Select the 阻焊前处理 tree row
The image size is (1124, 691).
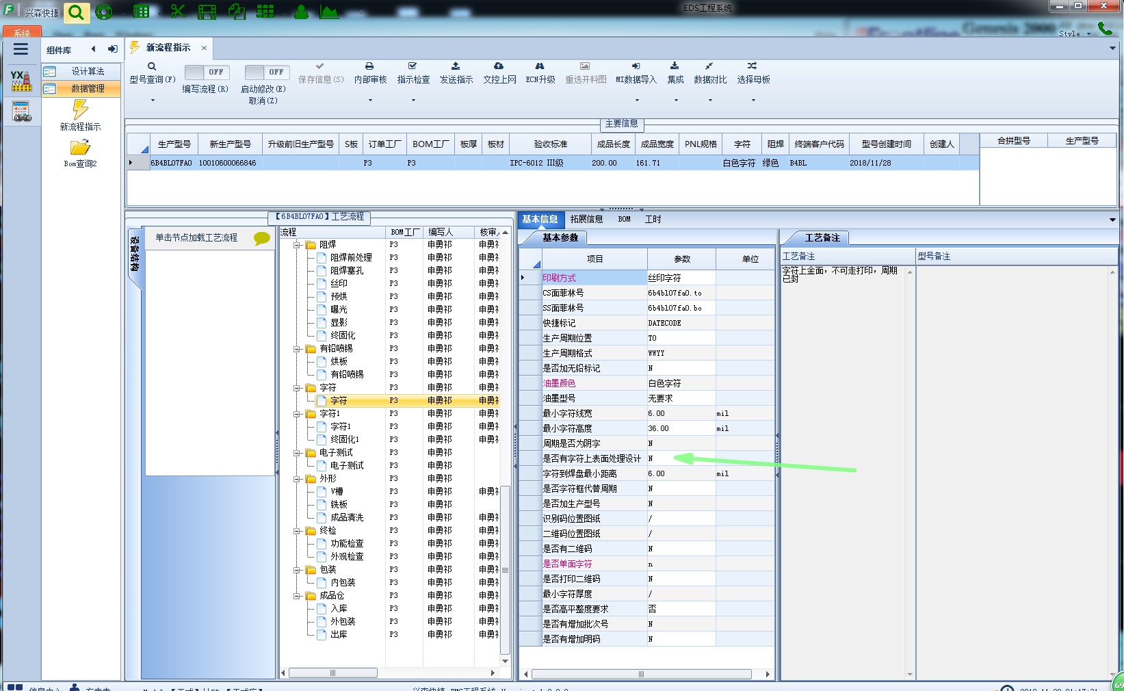click(x=351, y=258)
